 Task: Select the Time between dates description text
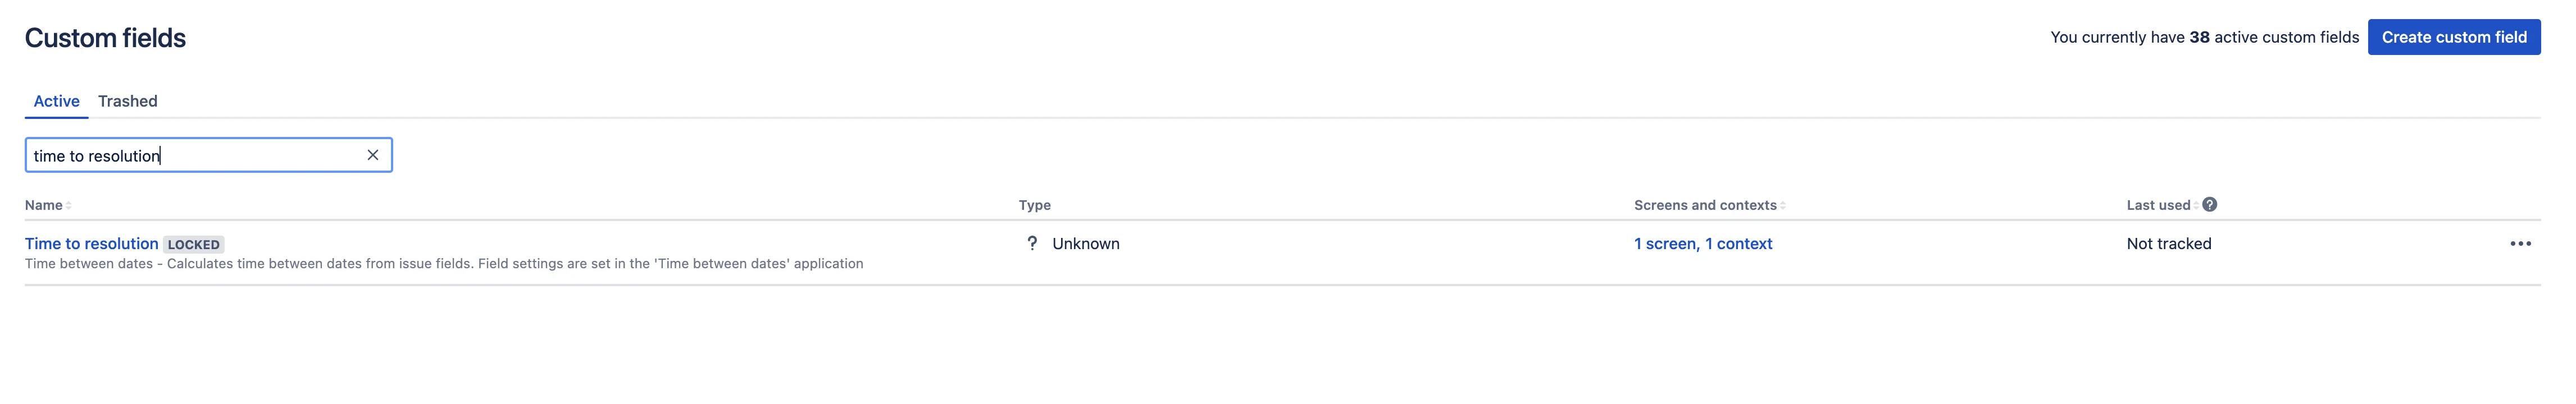(x=444, y=264)
